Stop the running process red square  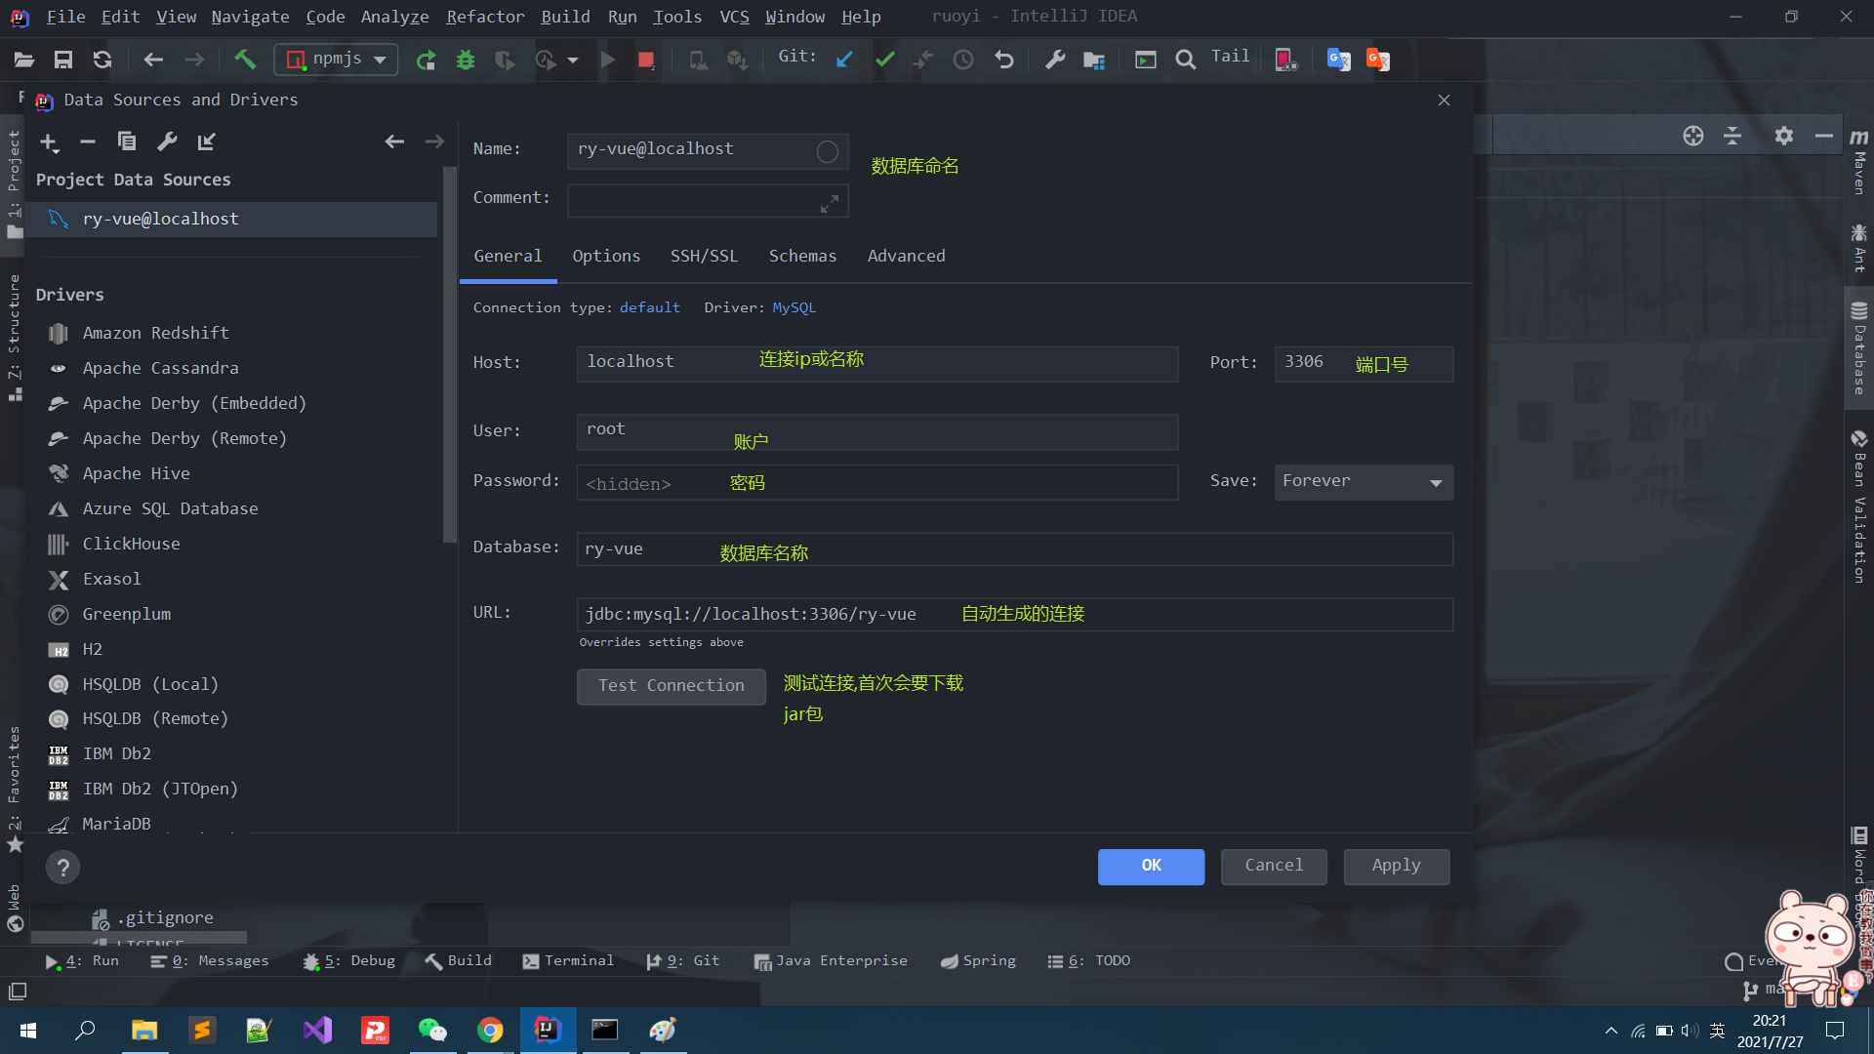646,61
